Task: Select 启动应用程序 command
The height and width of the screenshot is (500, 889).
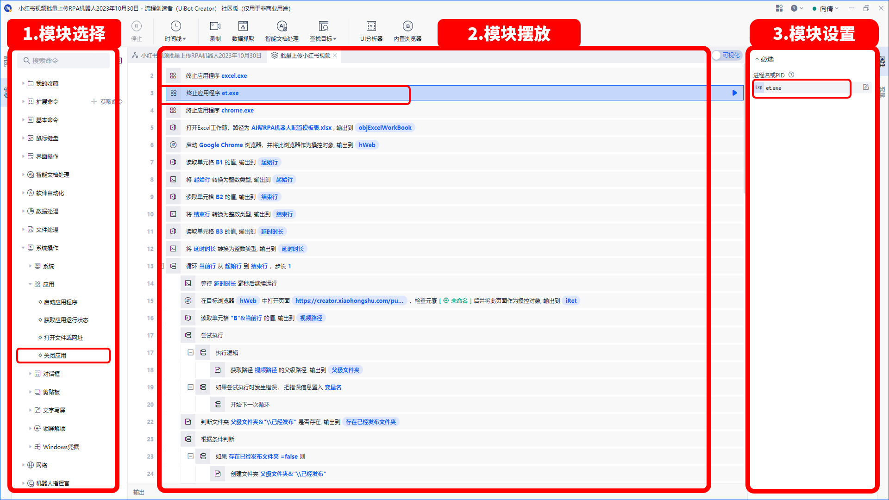Action: pyautogui.click(x=61, y=302)
